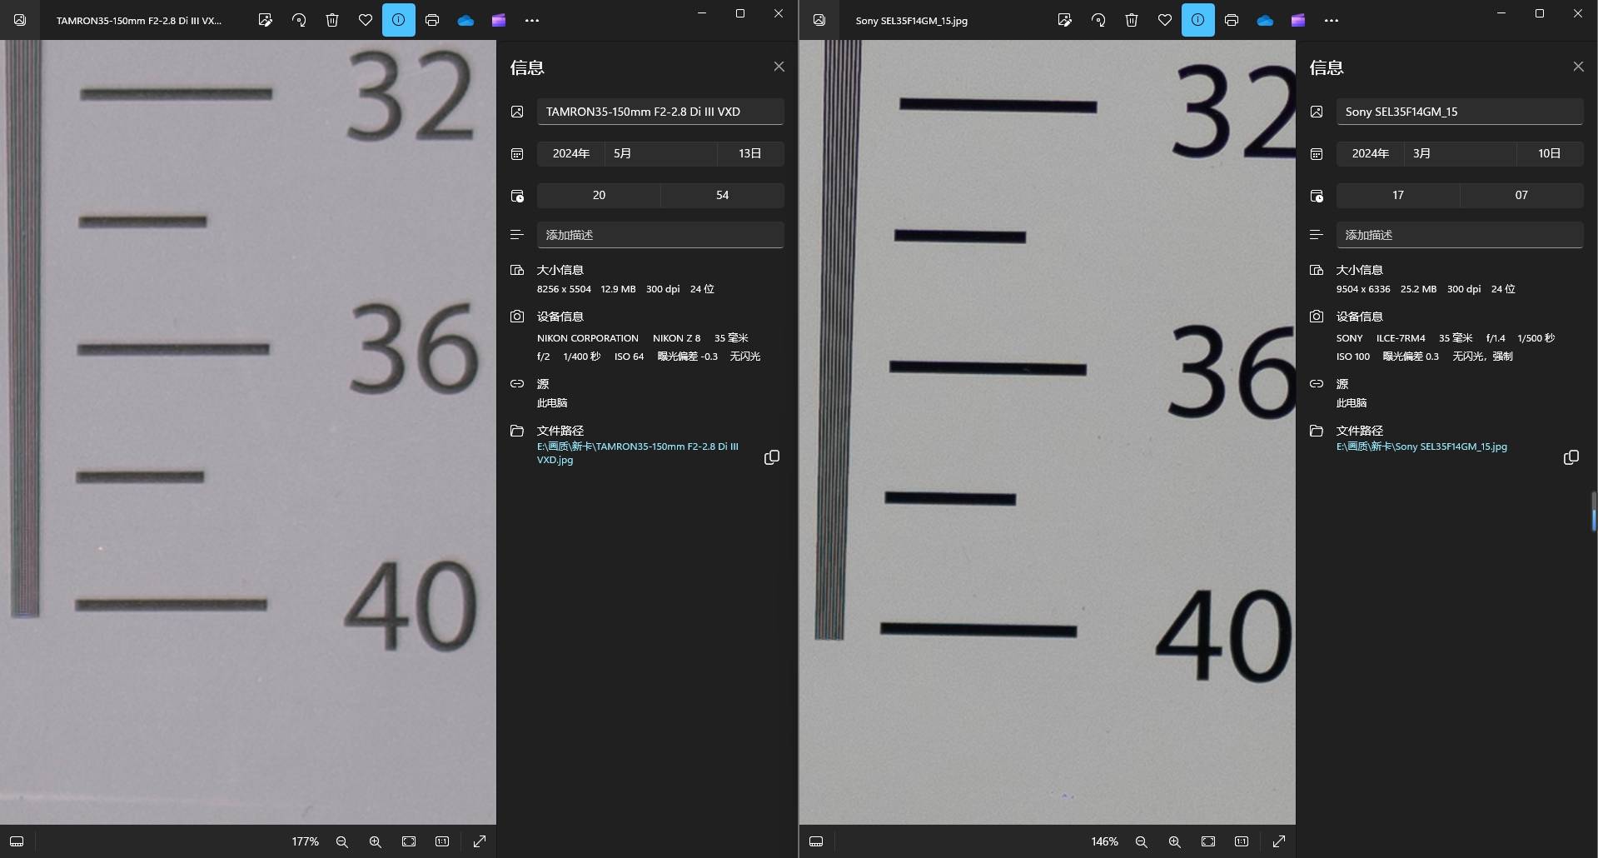Click the Sony info panel scrollbar
Image resolution: width=1598 pixels, height=858 pixels.
(x=1593, y=511)
